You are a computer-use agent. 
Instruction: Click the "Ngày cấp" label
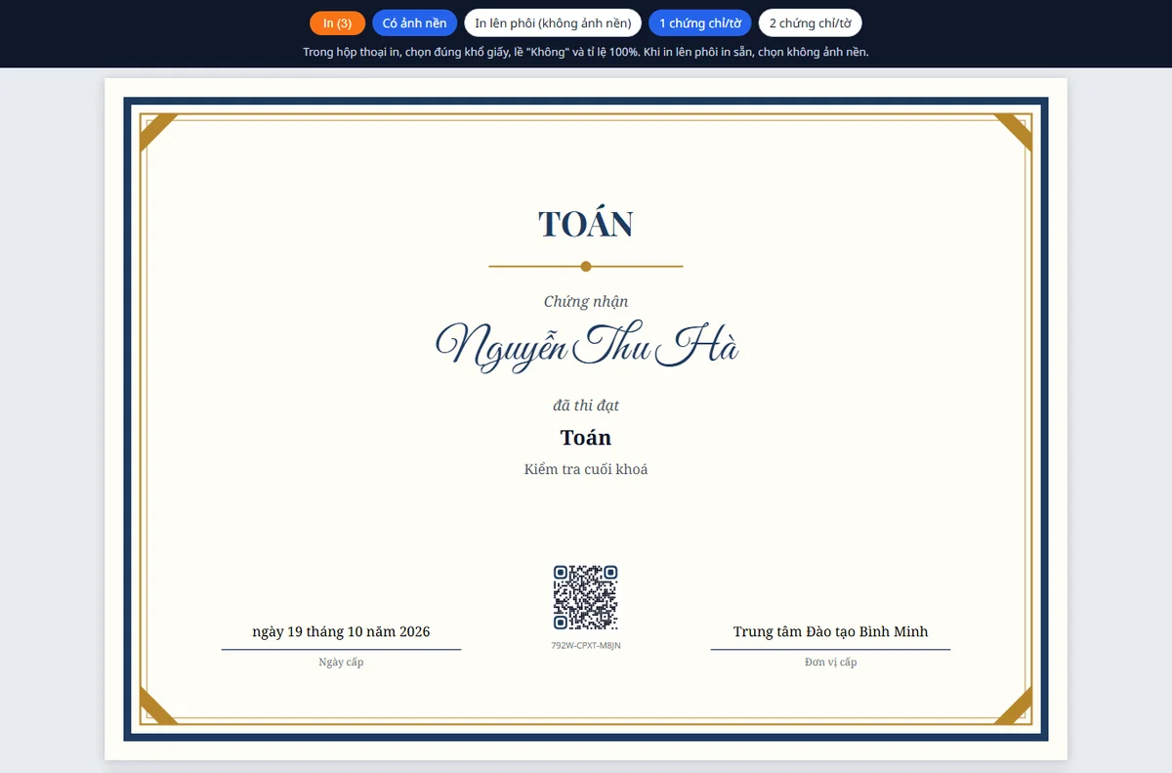tap(341, 663)
